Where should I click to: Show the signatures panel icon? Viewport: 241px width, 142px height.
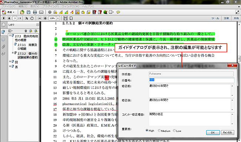[x=3, y=54]
